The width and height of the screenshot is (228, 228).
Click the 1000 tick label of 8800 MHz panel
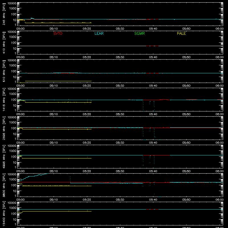[x=13, y=180]
